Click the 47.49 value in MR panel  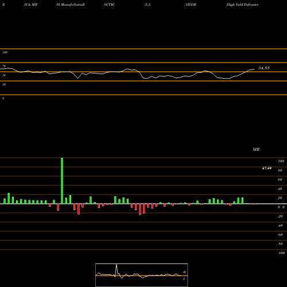[267, 168]
